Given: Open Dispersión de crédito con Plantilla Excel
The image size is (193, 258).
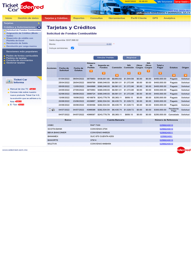Looking at the screenshot, I should click(x=20, y=39).
